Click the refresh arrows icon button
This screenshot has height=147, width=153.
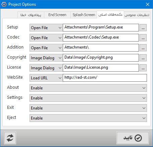10,138
